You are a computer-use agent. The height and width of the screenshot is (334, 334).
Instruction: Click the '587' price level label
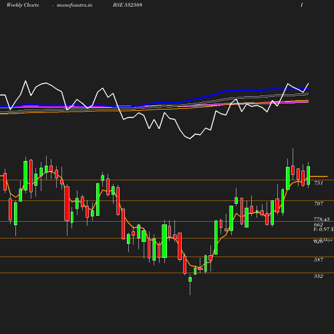tap(319, 260)
